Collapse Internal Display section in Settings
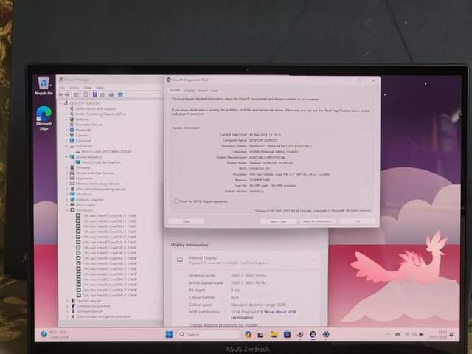The width and height of the screenshot is (472, 354). (313, 260)
